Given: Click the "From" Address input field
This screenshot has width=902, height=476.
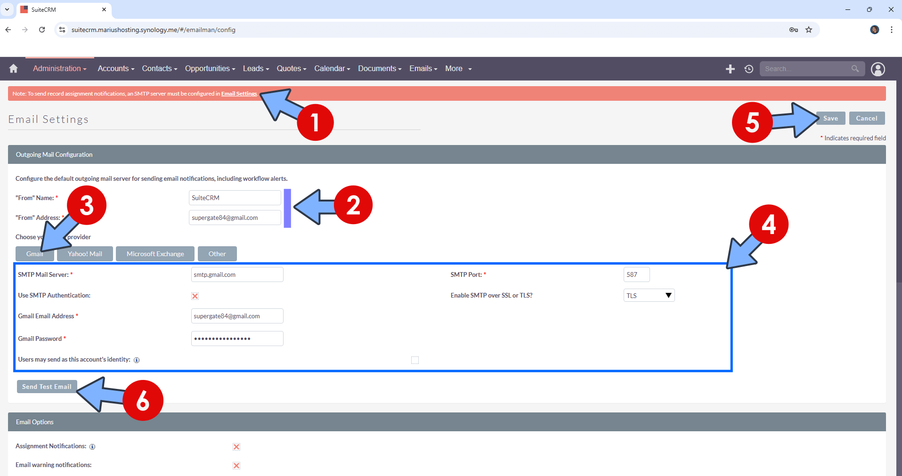Looking at the screenshot, I should [x=235, y=218].
